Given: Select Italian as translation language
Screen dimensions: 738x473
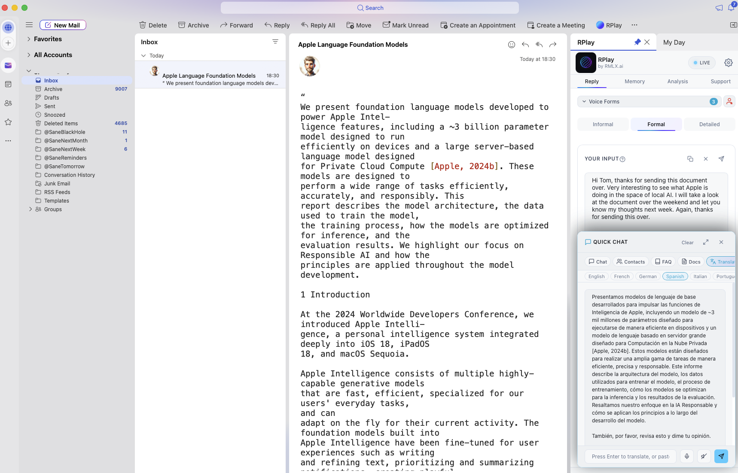Looking at the screenshot, I should (700, 276).
